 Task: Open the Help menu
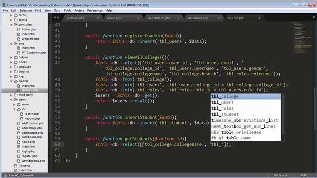[x=109, y=10]
